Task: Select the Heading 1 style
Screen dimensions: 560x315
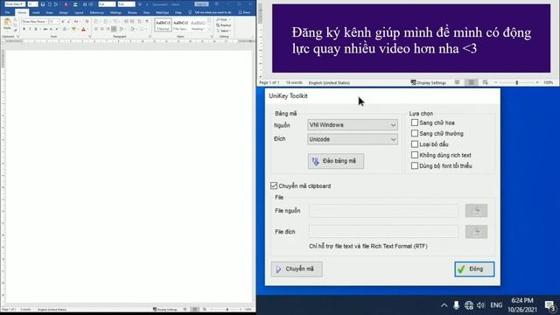Action: coord(199,24)
